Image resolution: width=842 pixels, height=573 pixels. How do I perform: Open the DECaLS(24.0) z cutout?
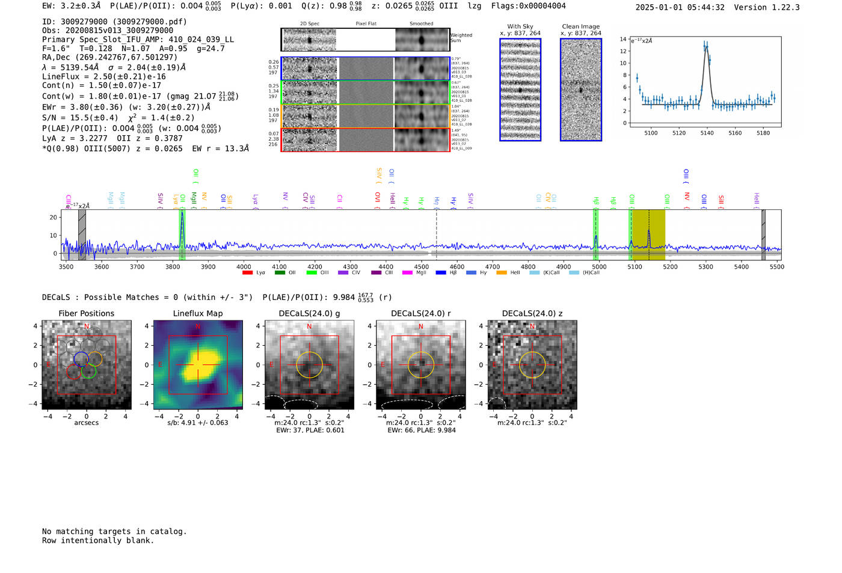pos(532,365)
